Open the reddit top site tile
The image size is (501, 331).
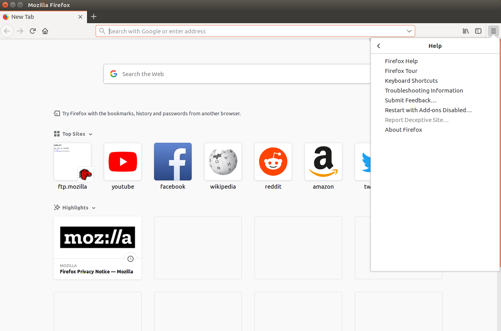pos(273,162)
